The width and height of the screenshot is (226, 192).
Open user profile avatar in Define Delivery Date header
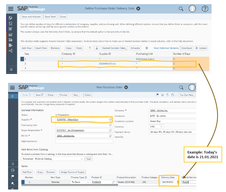pyautogui.click(x=192, y=9)
